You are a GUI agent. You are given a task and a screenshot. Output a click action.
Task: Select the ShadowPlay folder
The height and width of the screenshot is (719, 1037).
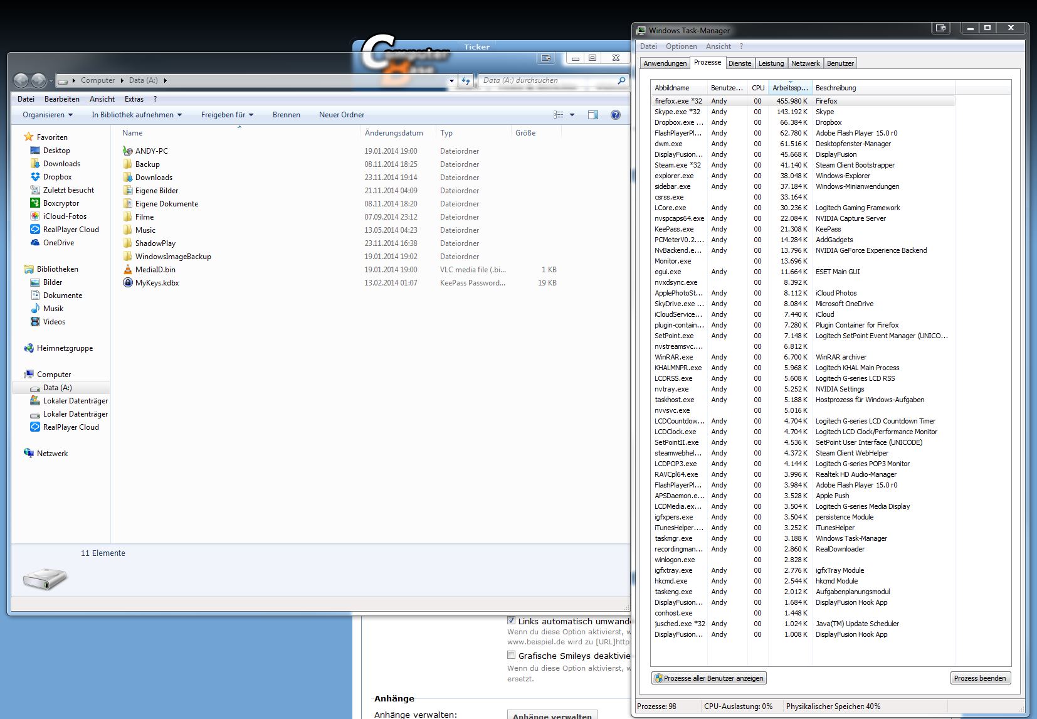coord(155,243)
